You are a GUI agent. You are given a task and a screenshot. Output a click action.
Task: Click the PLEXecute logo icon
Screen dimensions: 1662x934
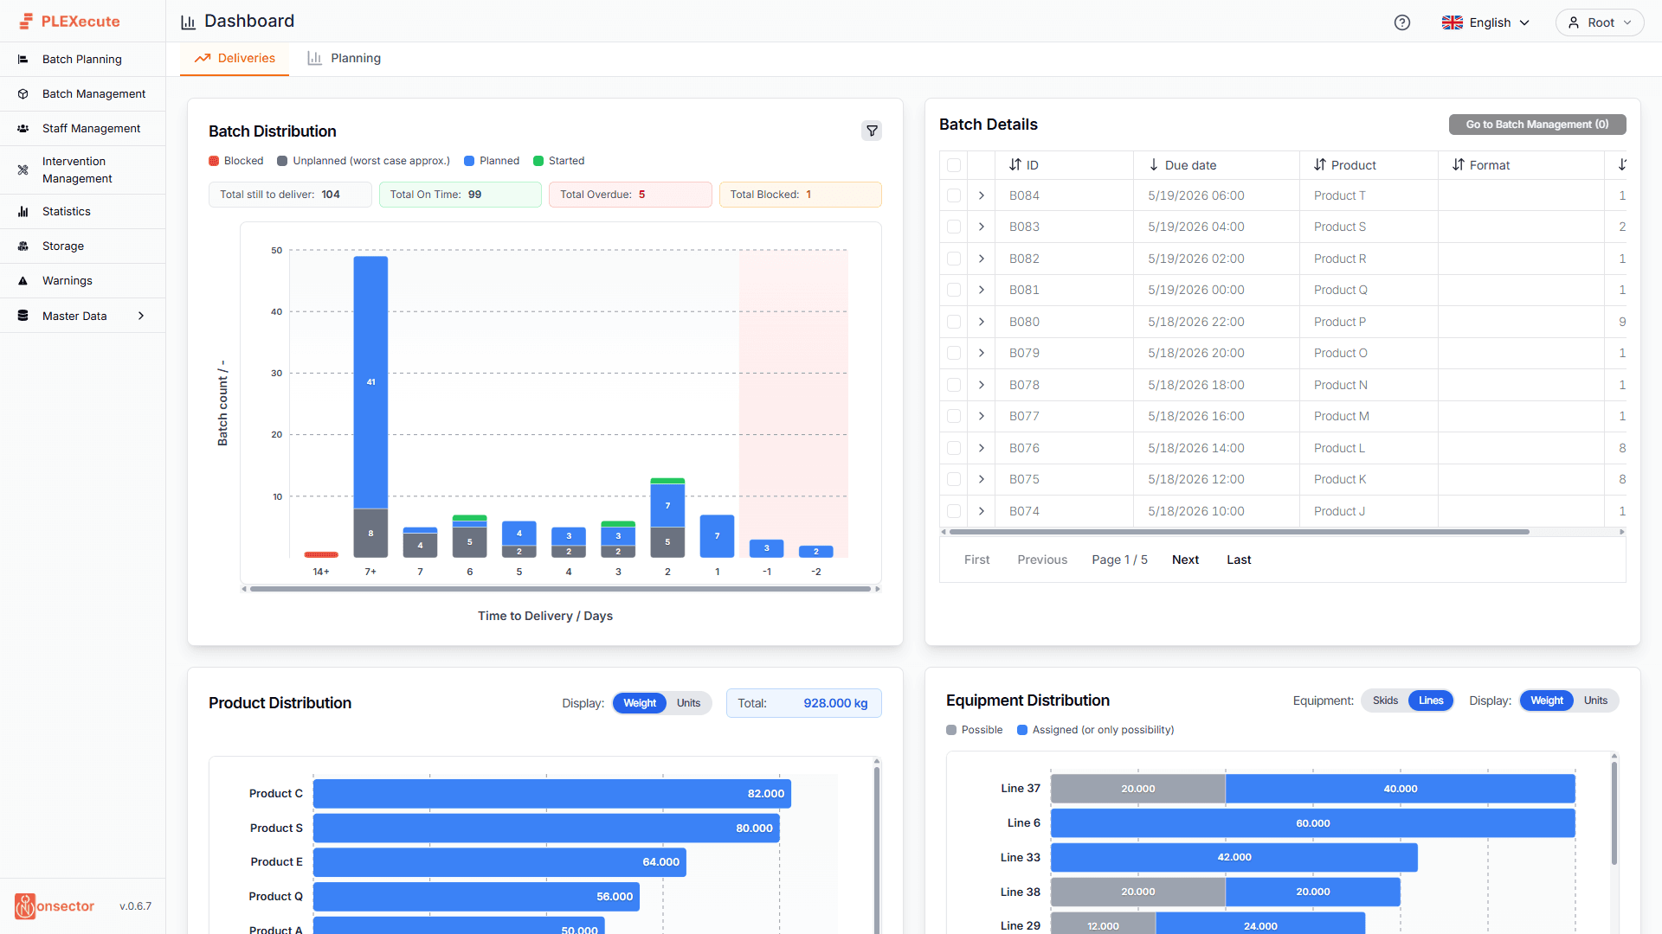pos(26,22)
